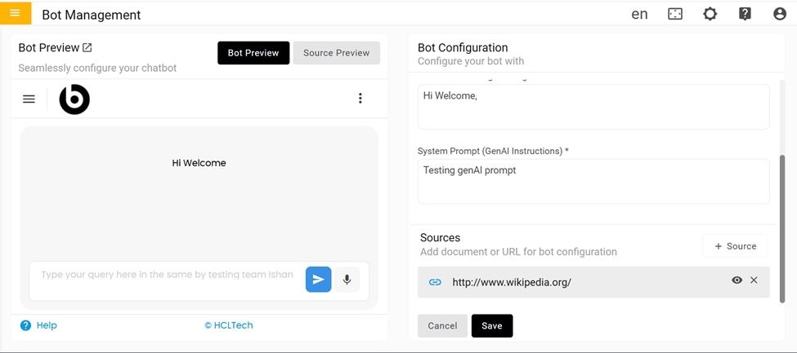Click the System Prompt text field

click(x=593, y=181)
